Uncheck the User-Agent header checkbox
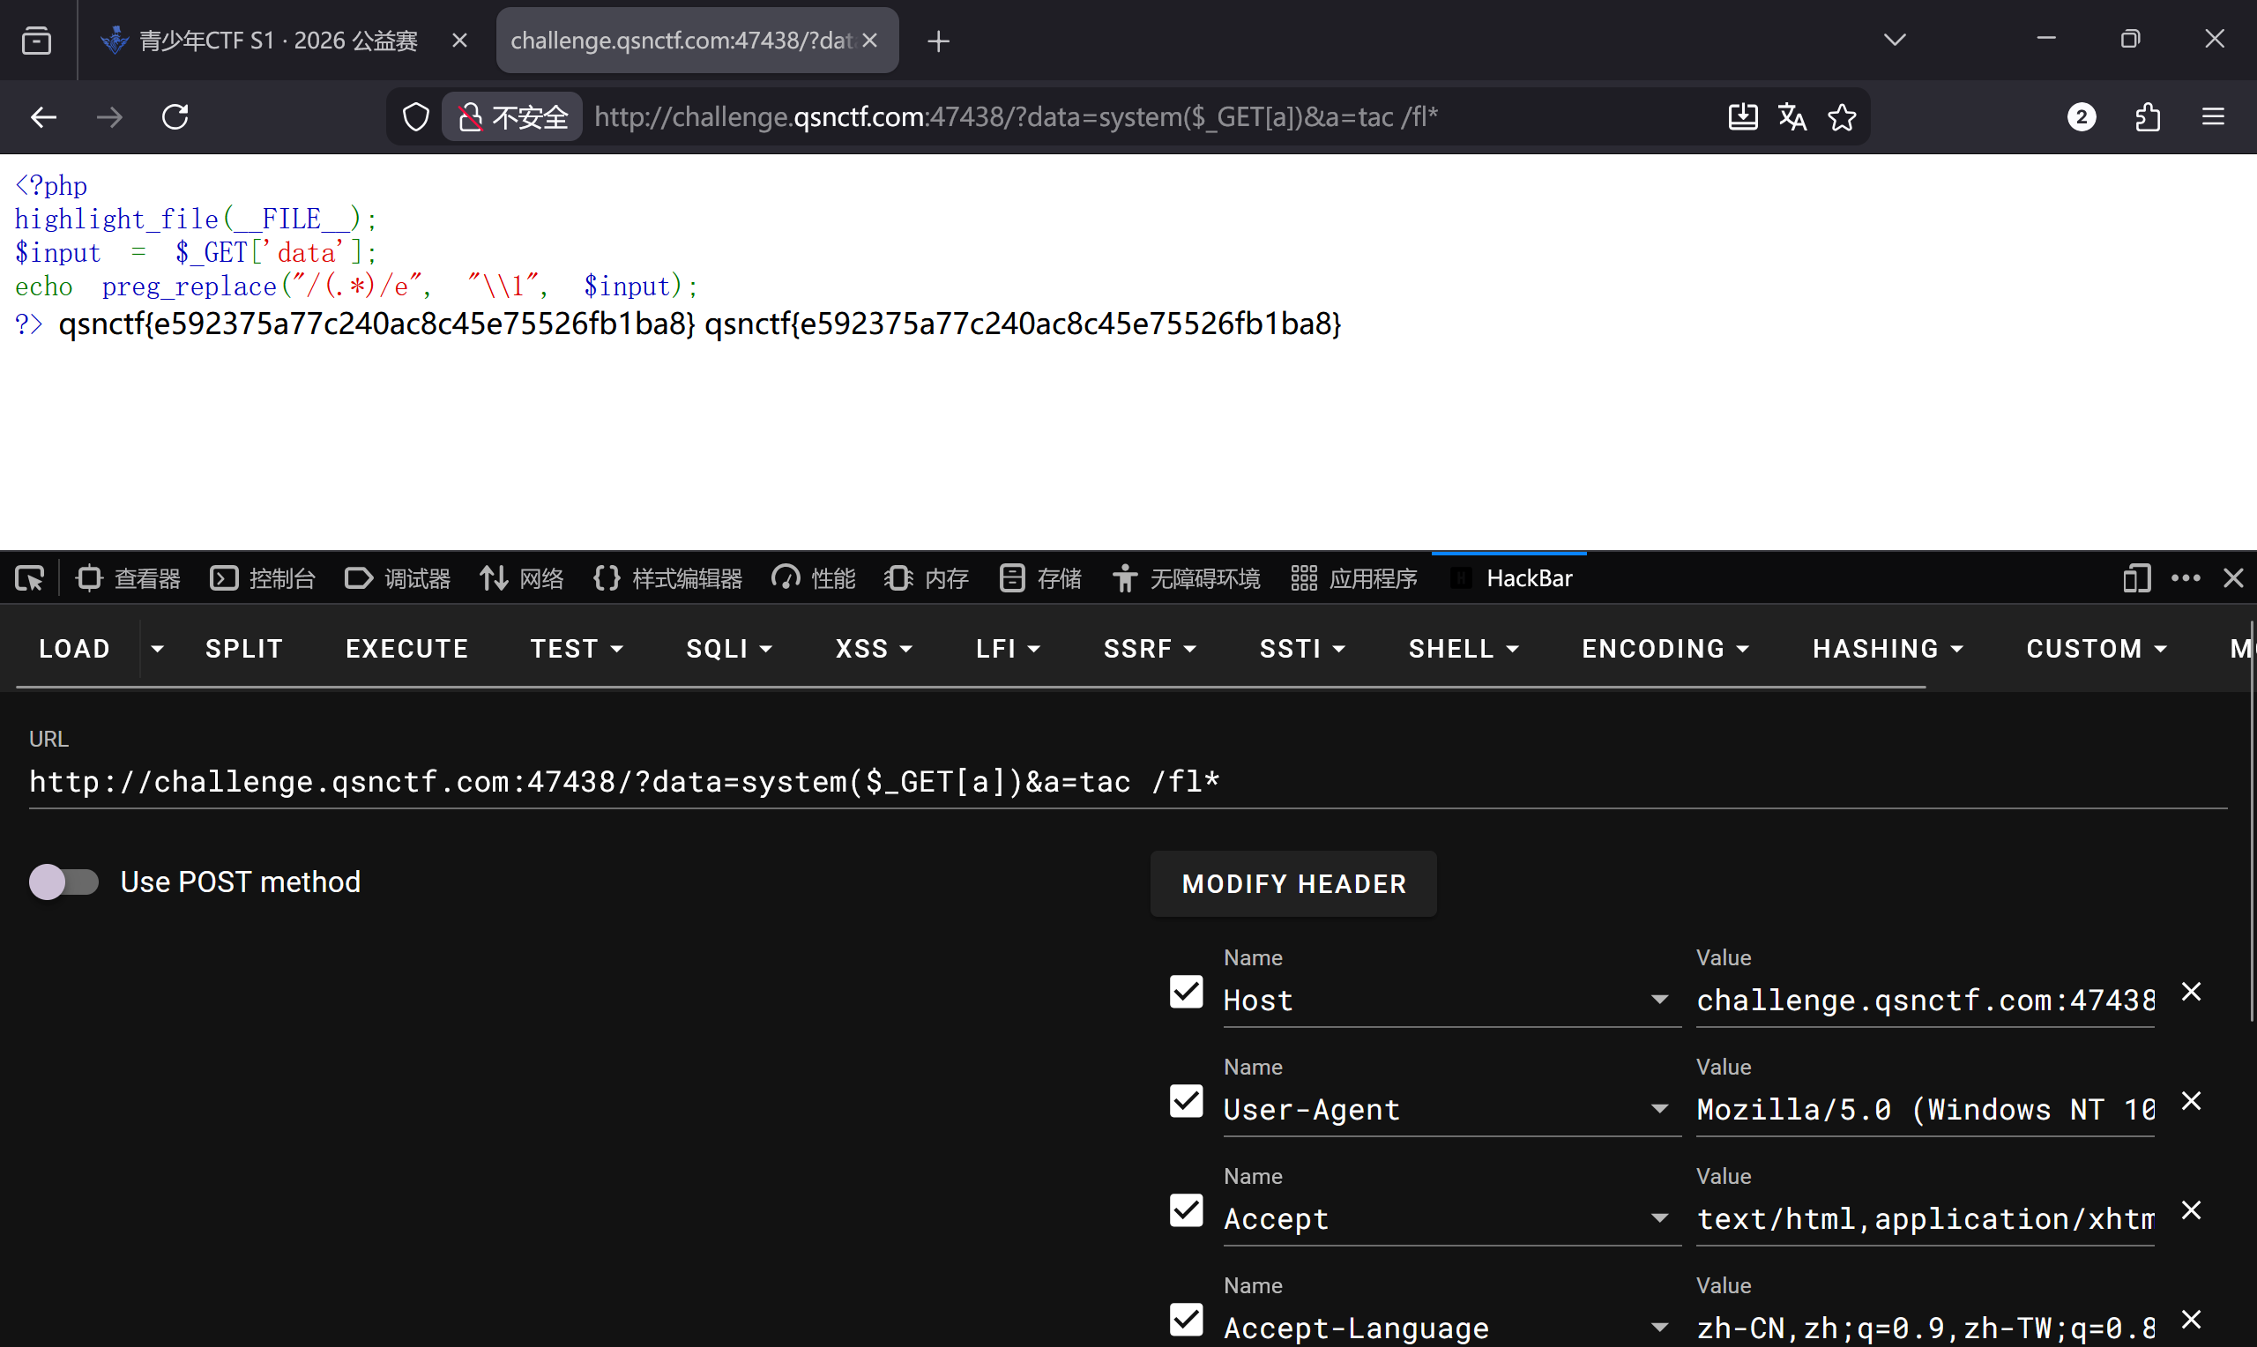This screenshot has width=2257, height=1347. tap(1185, 1101)
